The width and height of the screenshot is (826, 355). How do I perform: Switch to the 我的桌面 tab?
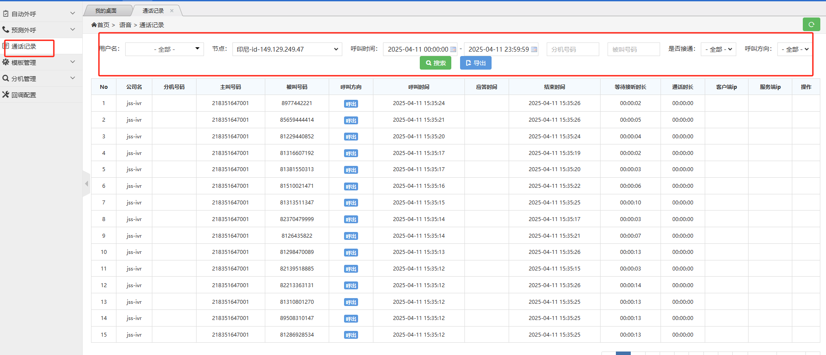106,11
